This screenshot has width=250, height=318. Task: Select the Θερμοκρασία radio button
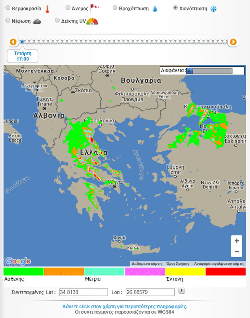8,8
